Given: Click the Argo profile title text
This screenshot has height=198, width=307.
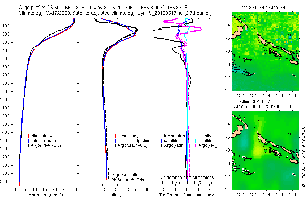Looking at the screenshot, I should [103, 8].
